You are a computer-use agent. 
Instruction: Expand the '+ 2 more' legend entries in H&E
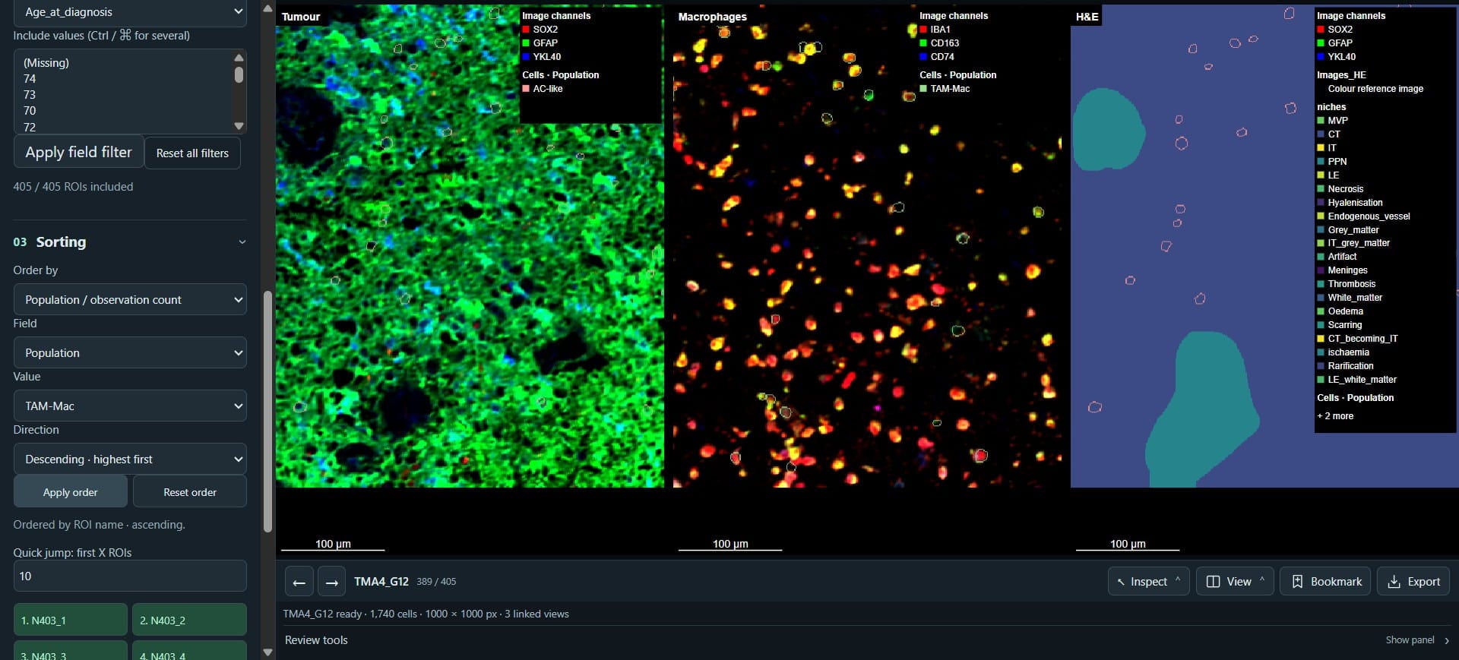click(1335, 416)
